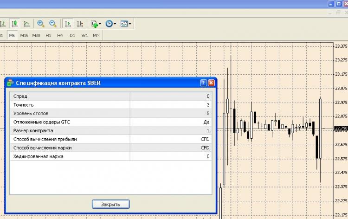The height and width of the screenshot is (219, 348).
Task: Click the specification dialog title icon
Action: coord(10,83)
